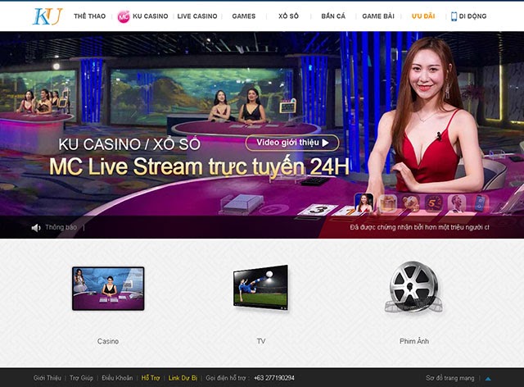Expand the sitemap with blue arrow
The image size is (524, 387).
coord(488,379)
